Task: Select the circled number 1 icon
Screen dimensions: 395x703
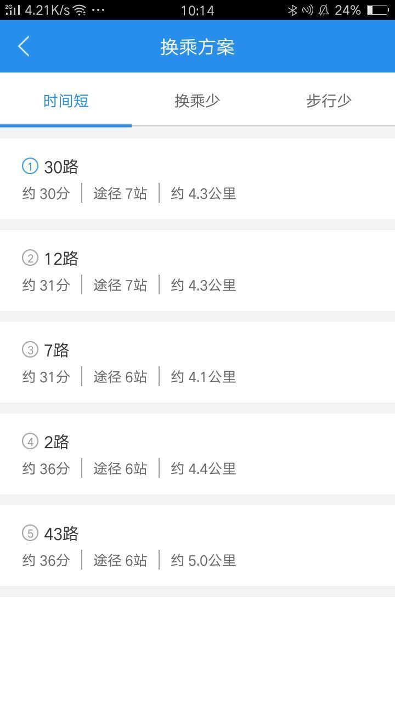Action: pos(30,166)
